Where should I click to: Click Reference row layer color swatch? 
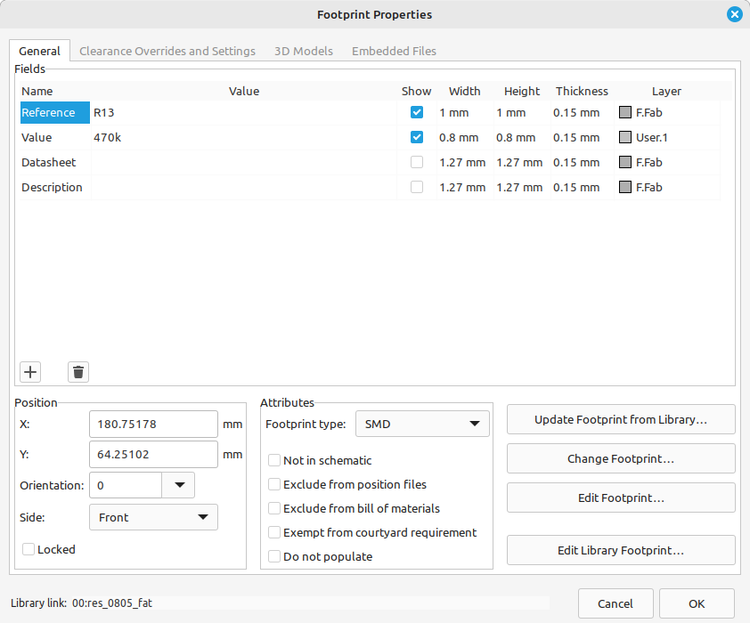(625, 112)
